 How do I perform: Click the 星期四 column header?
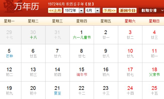click(x=82, y=21)
